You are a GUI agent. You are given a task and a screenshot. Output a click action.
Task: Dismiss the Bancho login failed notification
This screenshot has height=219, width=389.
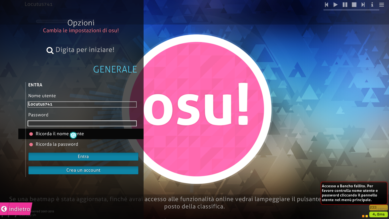click(354, 193)
